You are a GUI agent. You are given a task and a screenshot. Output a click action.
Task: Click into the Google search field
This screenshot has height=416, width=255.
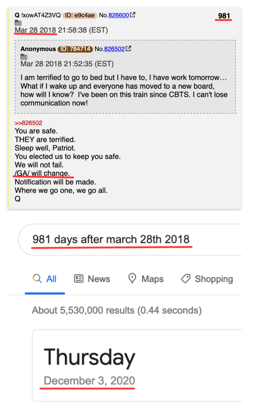pos(126,239)
